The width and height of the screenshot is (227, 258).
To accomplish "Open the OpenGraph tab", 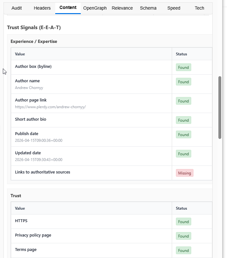I will coord(95,8).
